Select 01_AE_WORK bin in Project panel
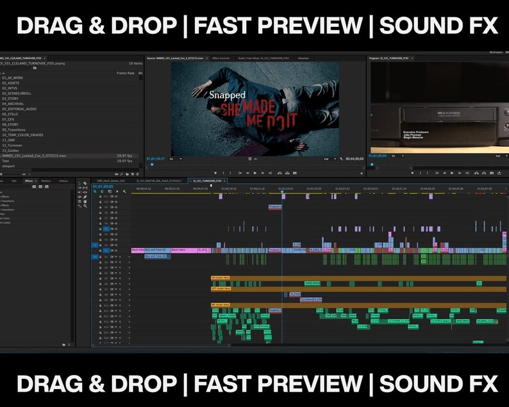Viewport: 509px width, 407px height. (x=12, y=78)
